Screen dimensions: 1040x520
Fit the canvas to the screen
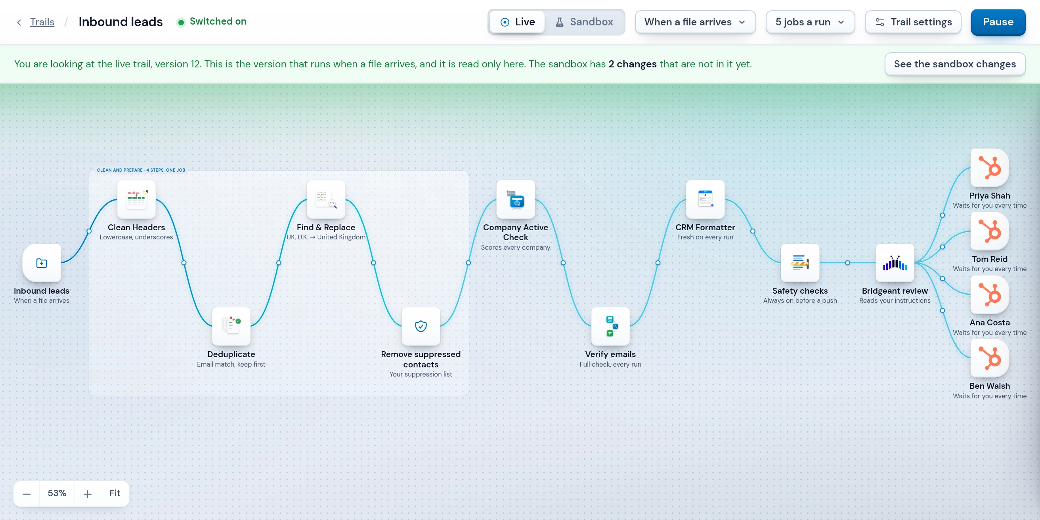(x=115, y=493)
